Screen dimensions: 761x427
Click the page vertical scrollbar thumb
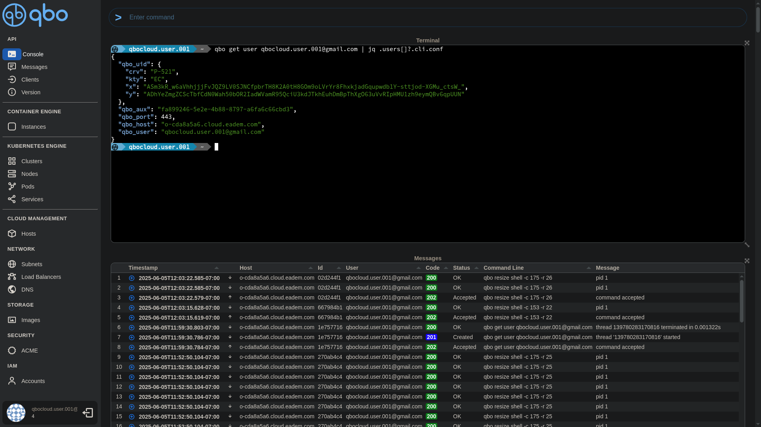pyautogui.click(x=758, y=19)
